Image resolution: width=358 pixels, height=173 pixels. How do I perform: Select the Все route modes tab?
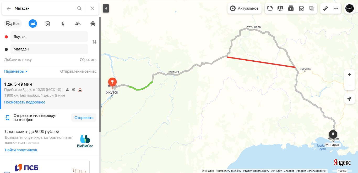(13, 24)
